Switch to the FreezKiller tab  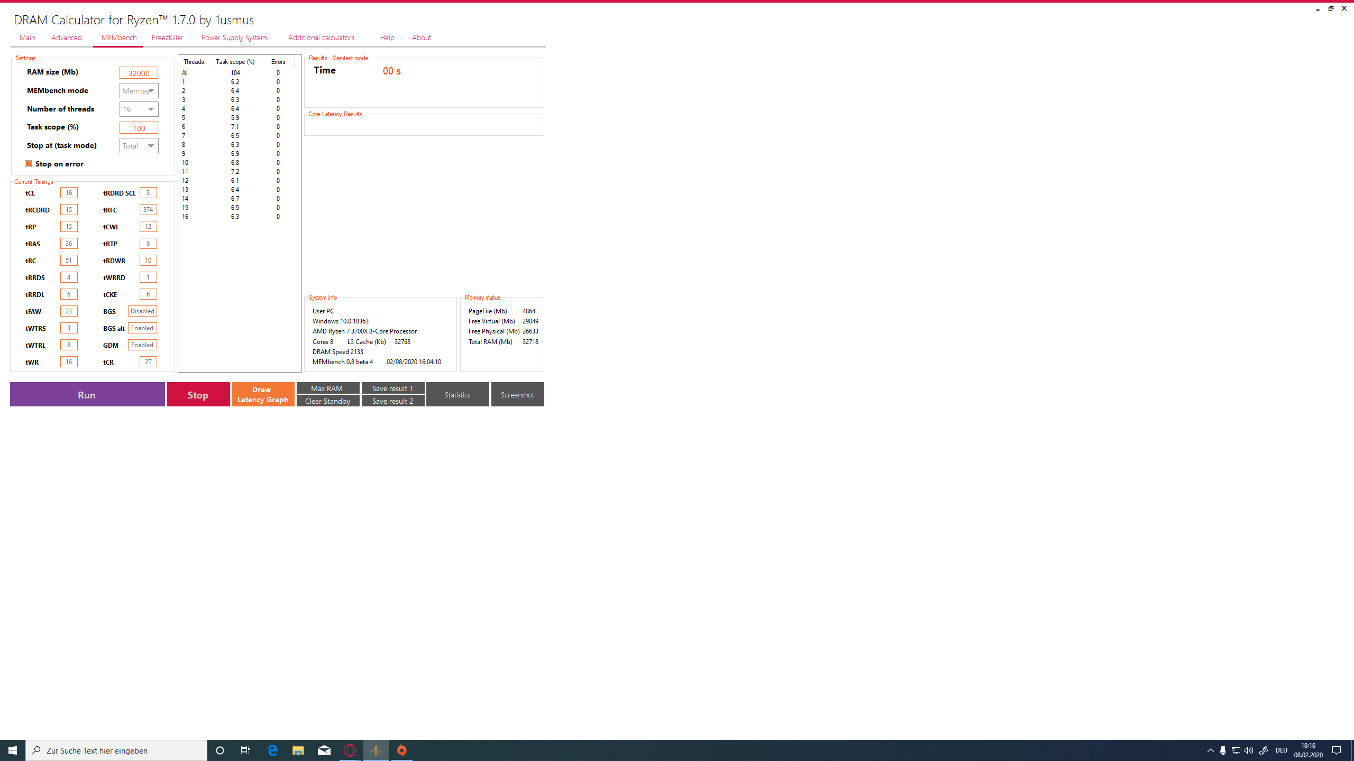[167, 38]
